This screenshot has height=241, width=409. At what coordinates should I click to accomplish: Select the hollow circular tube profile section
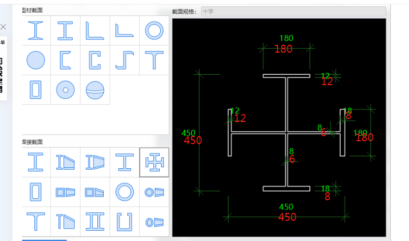[154, 30]
